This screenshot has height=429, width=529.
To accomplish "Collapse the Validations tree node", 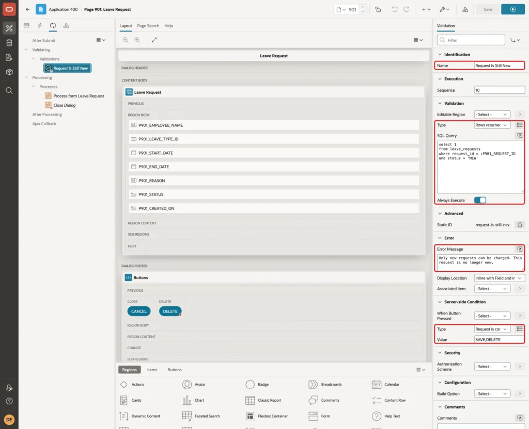I will (x=34, y=59).
